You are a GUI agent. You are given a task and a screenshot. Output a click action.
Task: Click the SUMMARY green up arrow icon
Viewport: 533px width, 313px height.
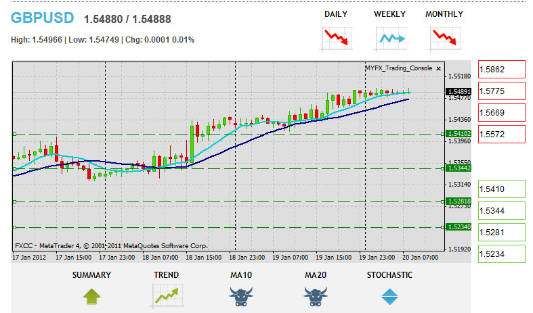91,296
